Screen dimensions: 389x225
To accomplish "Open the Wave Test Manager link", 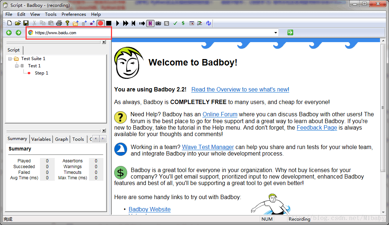I will [x=208, y=147].
